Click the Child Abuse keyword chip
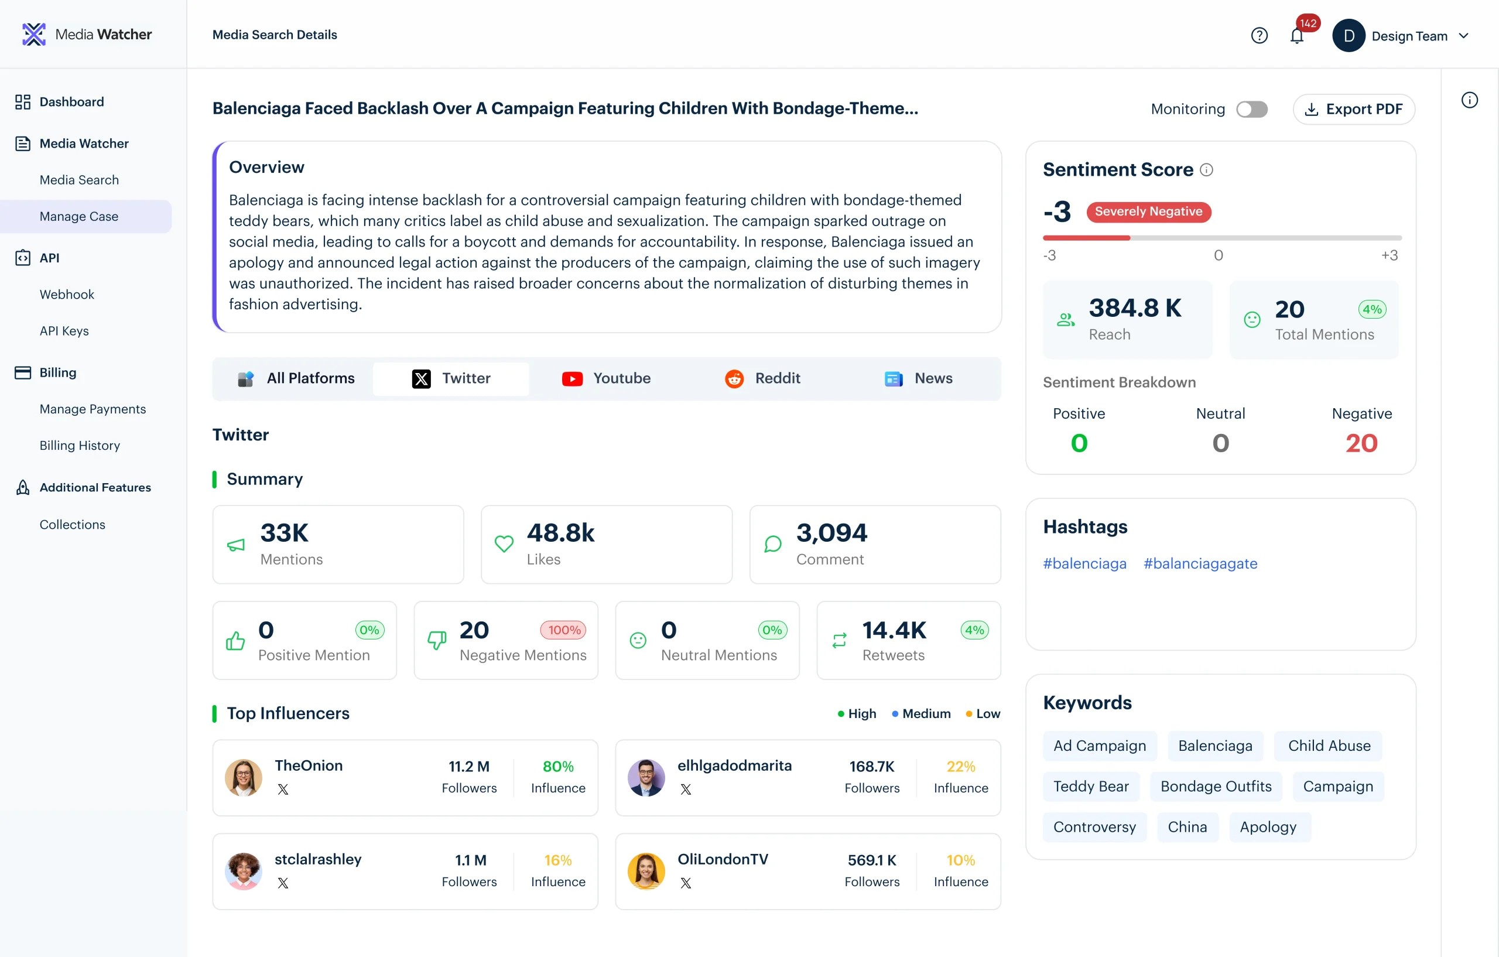Screen dimensions: 1499x957 tap(1329, 746)
